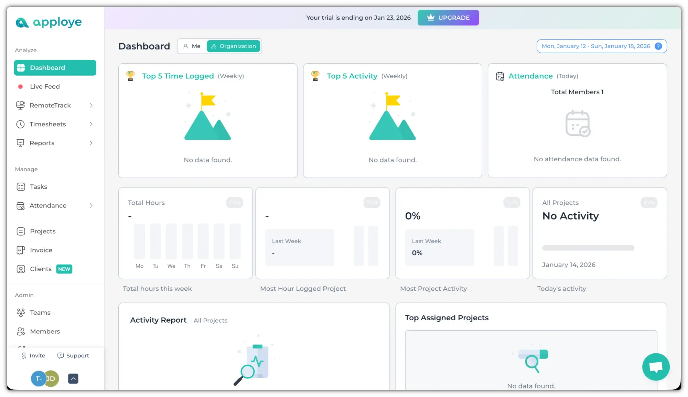Open the weekly date range picker

(595, 46)
